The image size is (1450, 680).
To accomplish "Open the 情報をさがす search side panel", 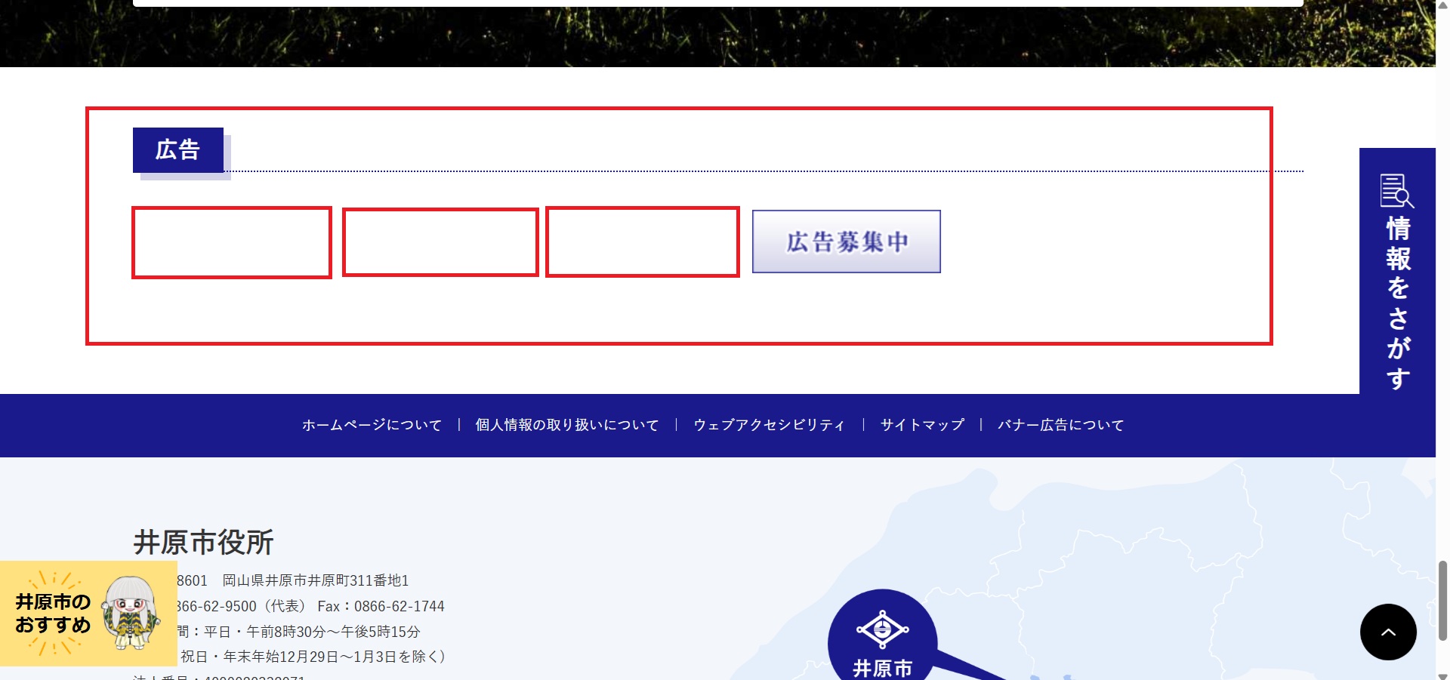I will 1397,271.
